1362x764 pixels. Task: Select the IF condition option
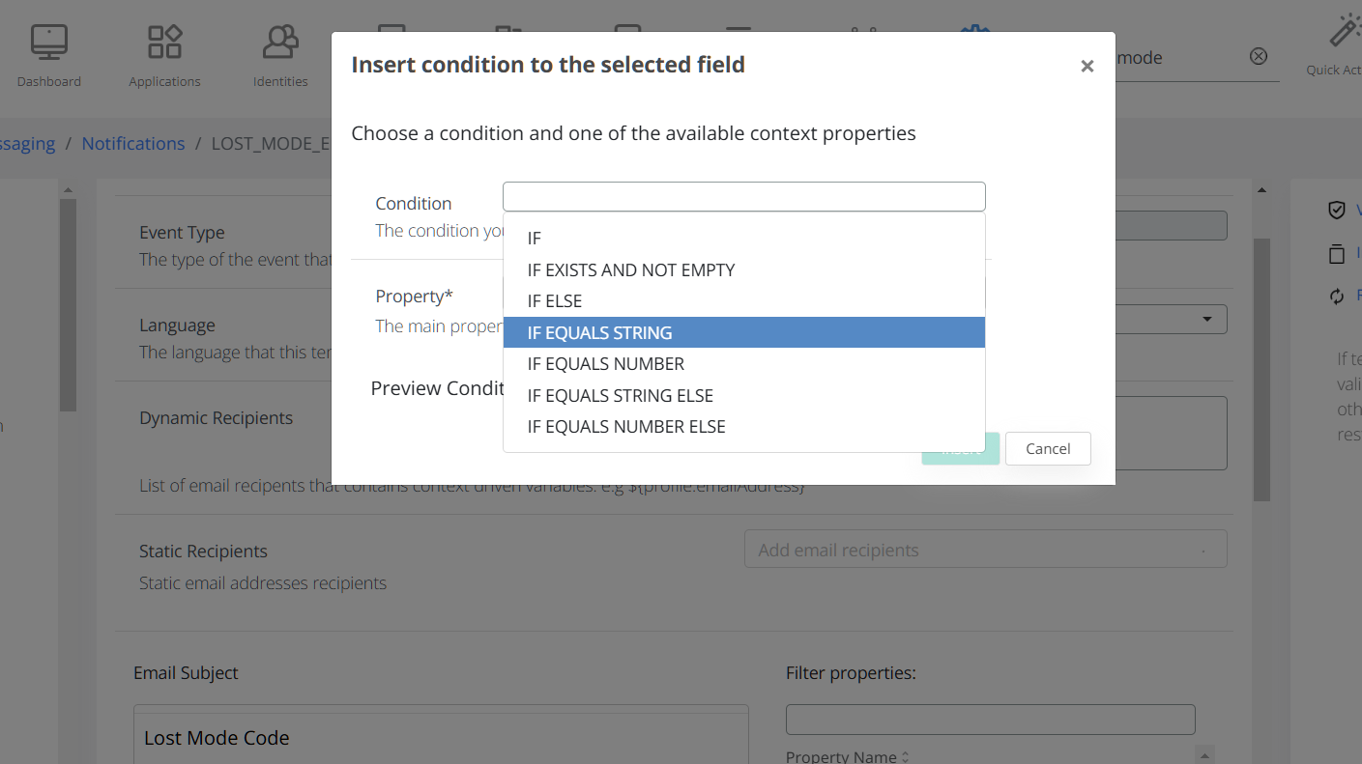pos(535,239)
